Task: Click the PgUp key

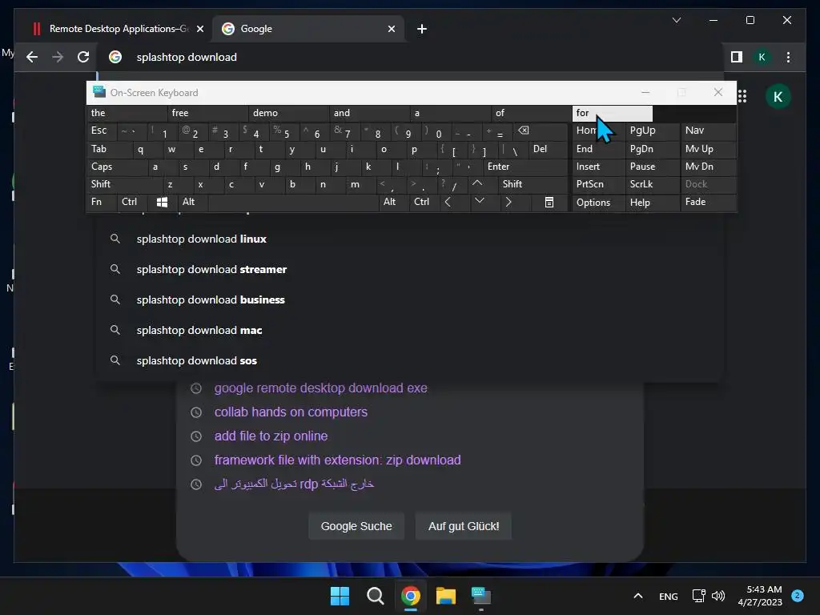Action: [653, 131]
